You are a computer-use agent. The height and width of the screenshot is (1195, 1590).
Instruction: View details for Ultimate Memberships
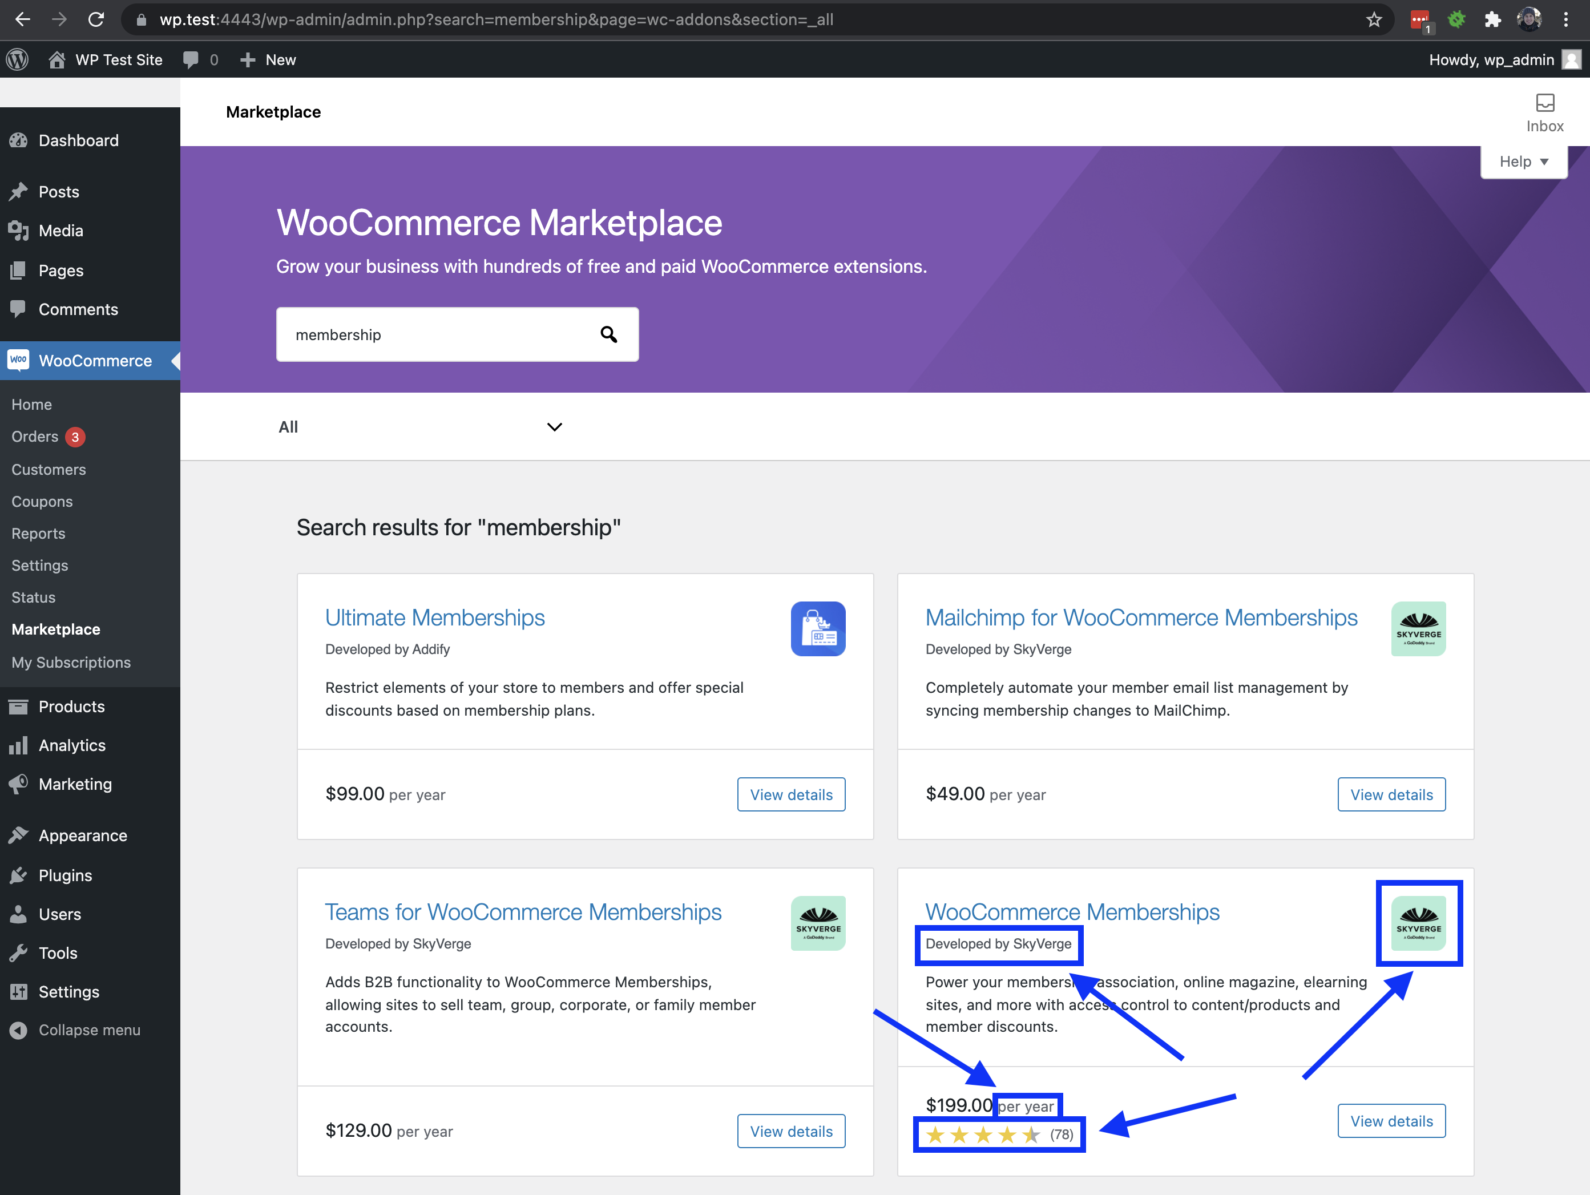pyautogui.click(x=792, y=794)
